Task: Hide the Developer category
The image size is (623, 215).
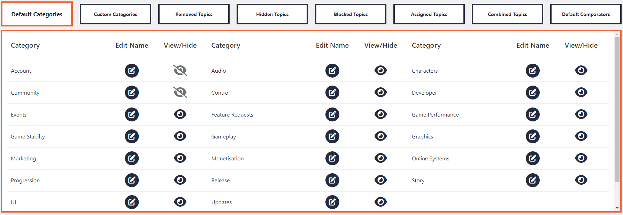Action: (581, 92)
